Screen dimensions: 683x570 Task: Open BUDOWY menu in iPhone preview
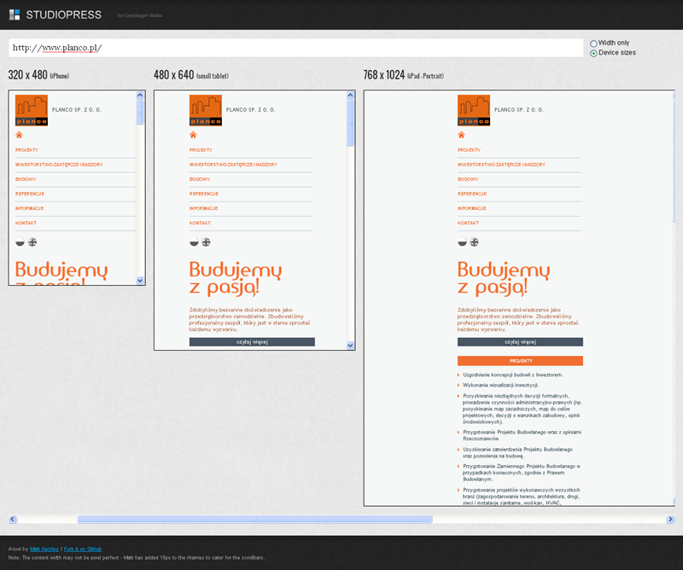(x=26, y=179)
